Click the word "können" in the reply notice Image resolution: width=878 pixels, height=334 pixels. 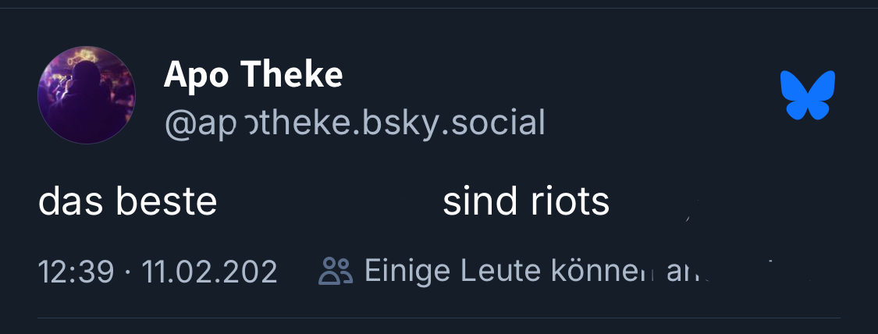click(597, 271)
